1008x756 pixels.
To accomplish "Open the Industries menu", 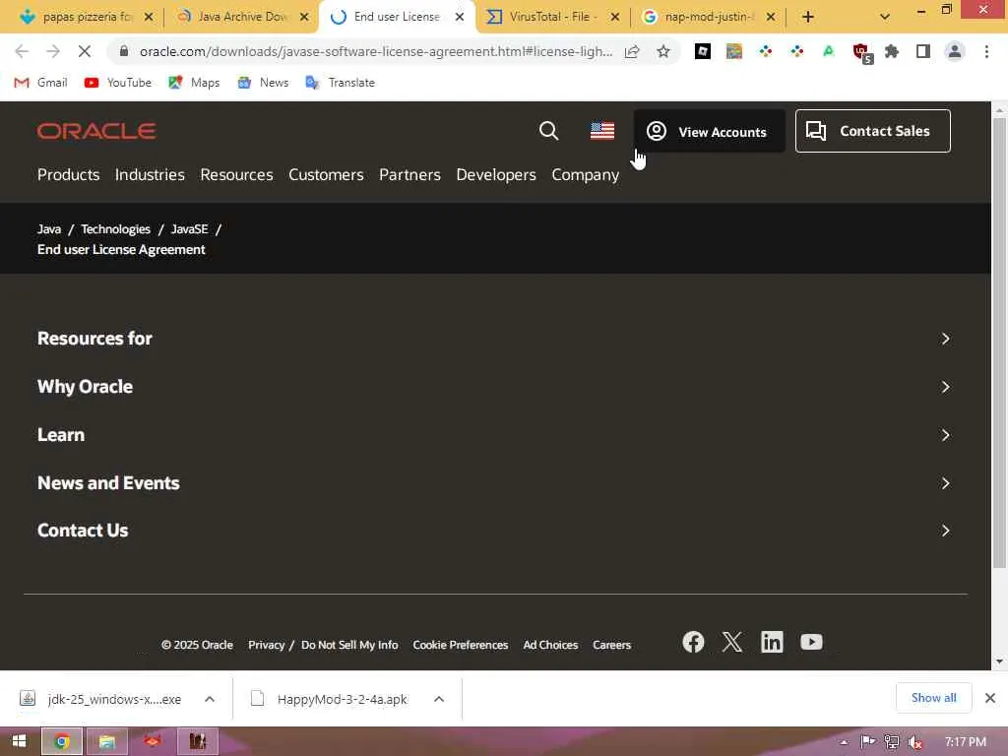I will 150,175.
